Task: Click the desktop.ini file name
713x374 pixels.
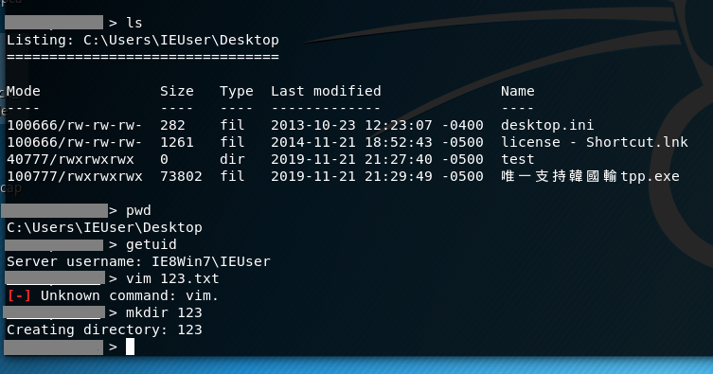Action: point(547,125)
